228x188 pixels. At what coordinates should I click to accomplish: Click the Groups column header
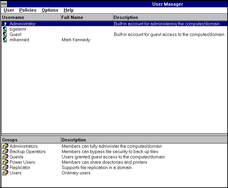click(31, 140)
